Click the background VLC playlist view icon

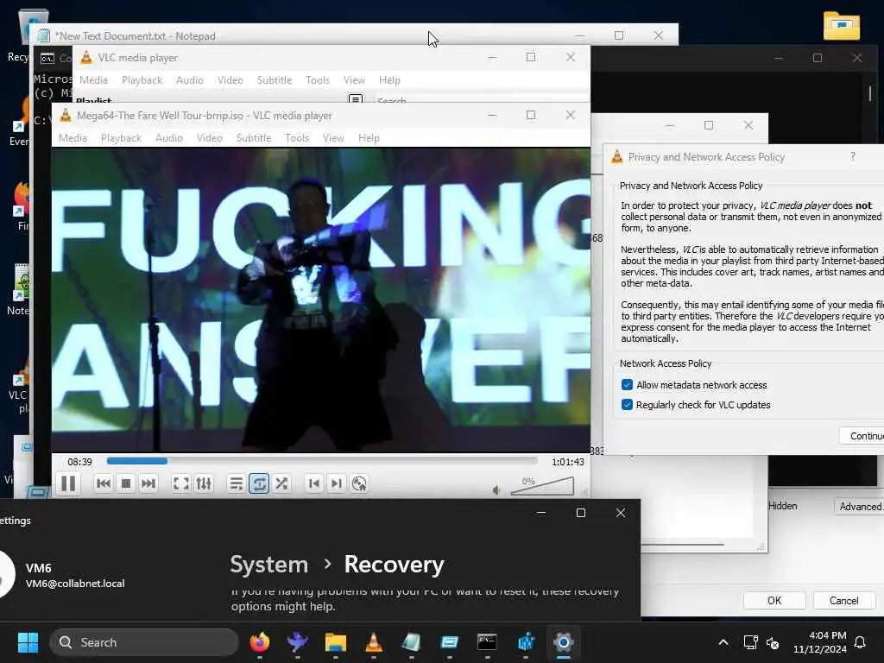coord(355,99)
